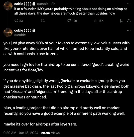Click the @cobie handle under main author

coord(20,35)
